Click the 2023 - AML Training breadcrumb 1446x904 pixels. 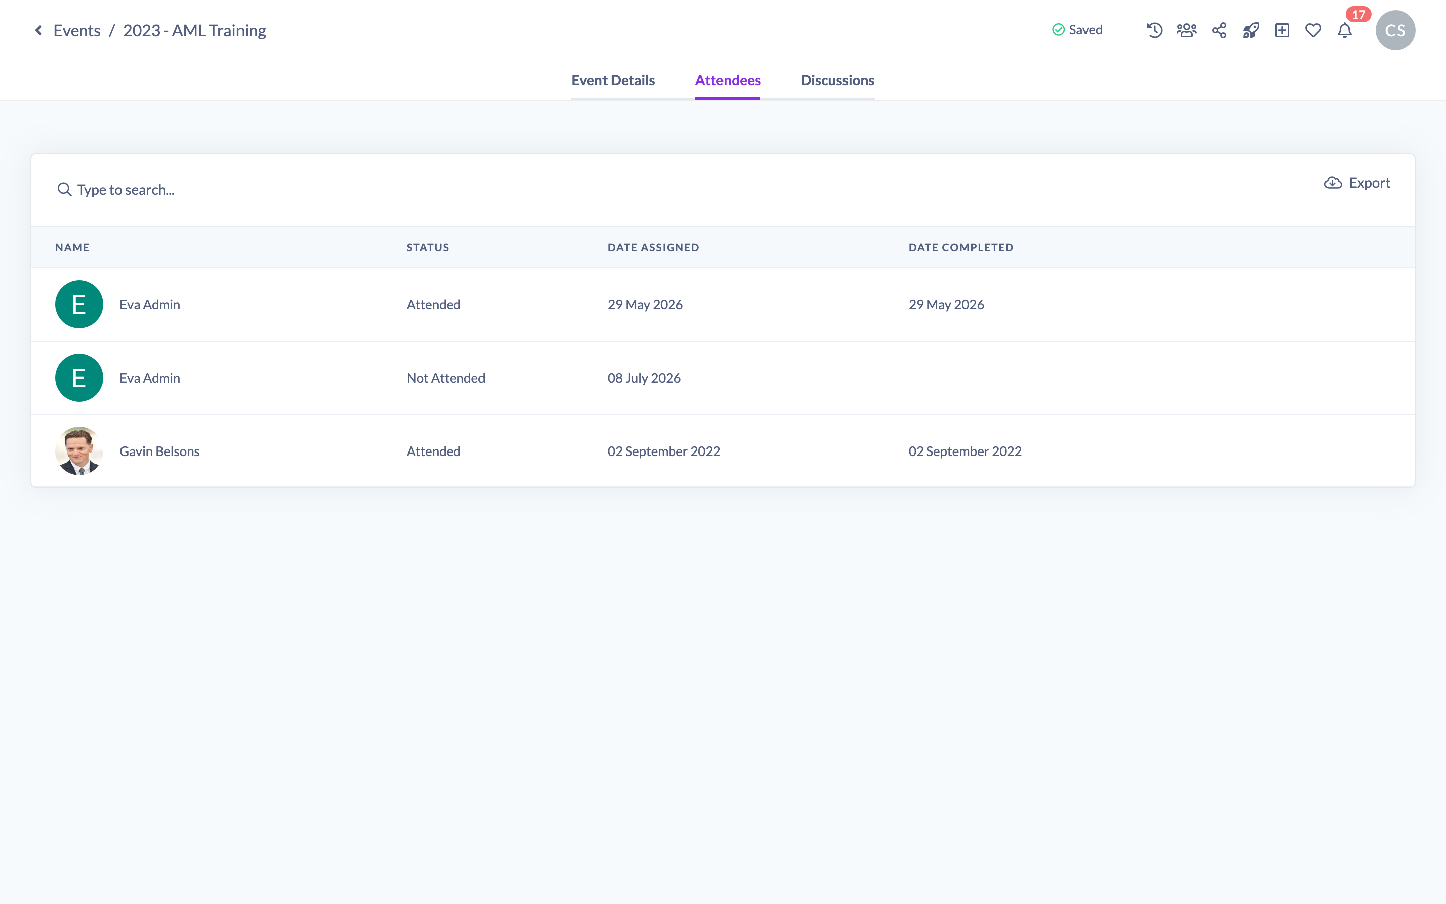coord(194,31)
